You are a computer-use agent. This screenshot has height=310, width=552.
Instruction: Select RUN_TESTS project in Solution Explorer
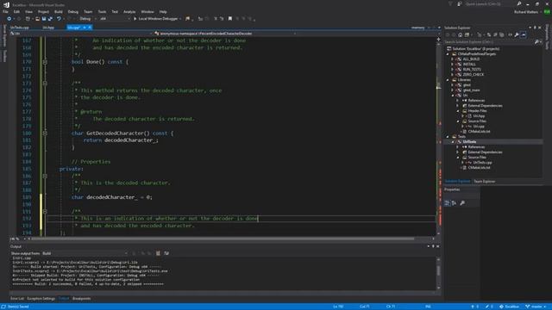coord(472,70)
